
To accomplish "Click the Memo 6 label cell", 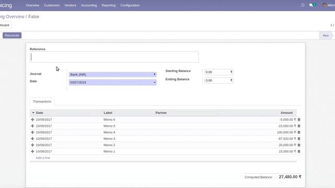I will [109, 120].
